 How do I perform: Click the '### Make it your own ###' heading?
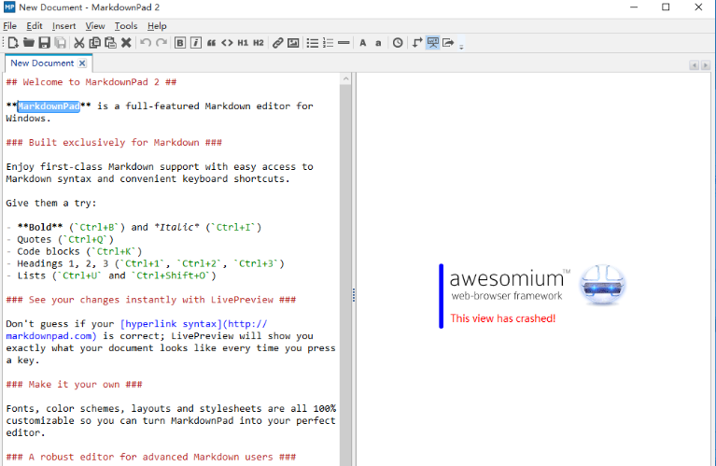[74, 385]
